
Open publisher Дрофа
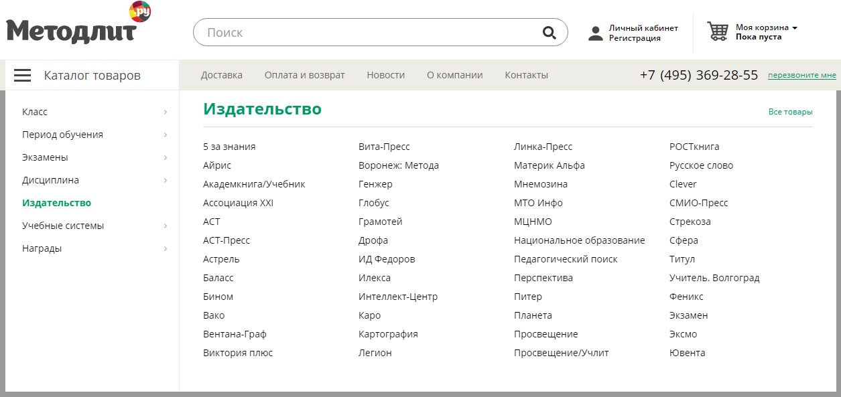tap(373, 240)
